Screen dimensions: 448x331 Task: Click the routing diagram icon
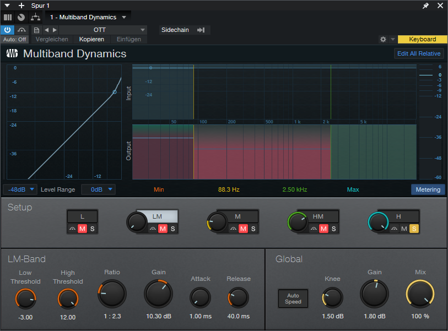pyautogui.click(x=35, y=17)
